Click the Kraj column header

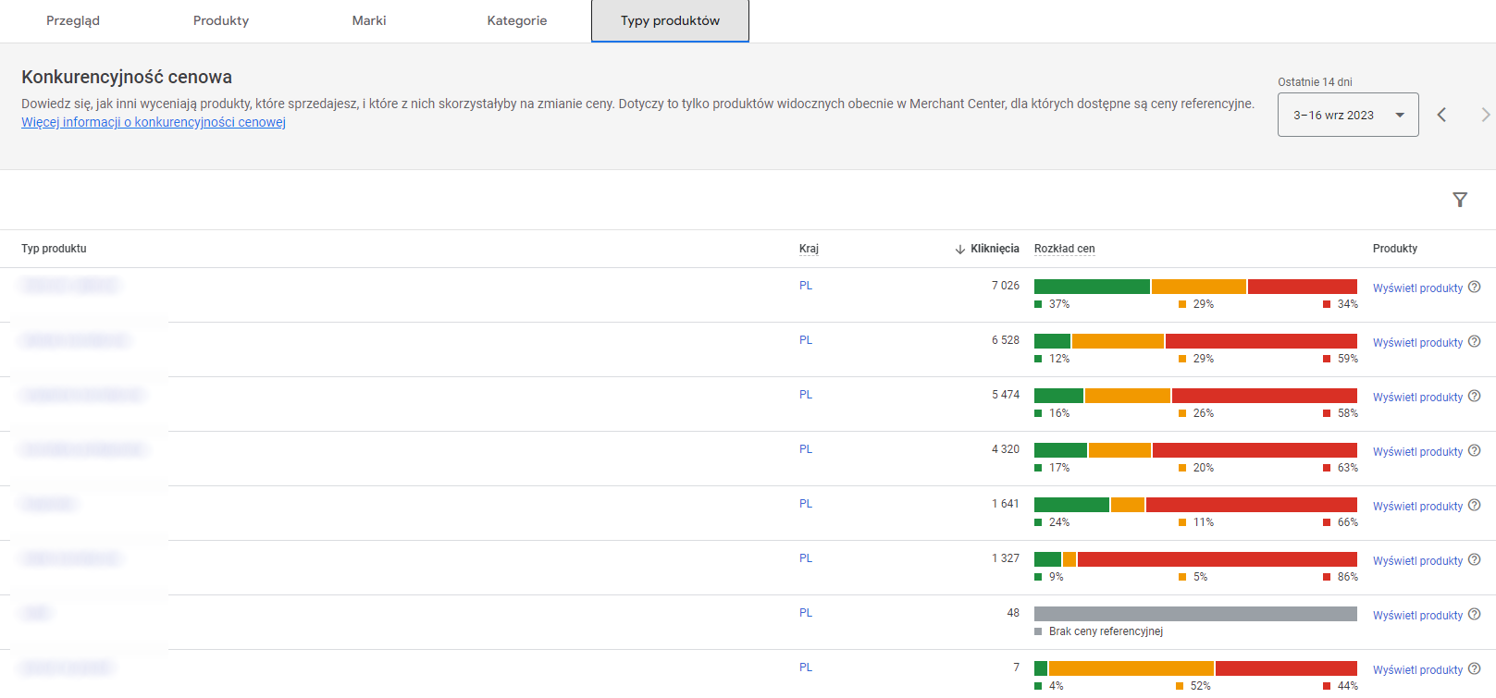809,249
